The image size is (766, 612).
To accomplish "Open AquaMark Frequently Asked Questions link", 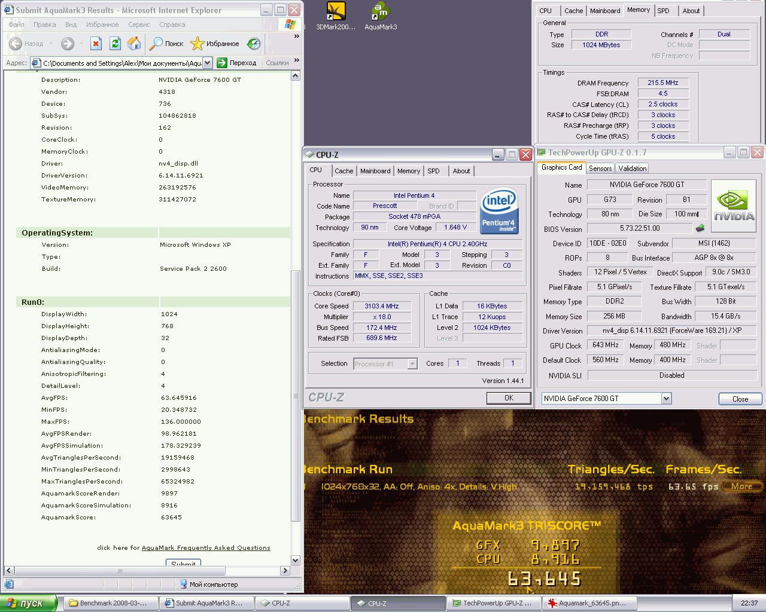I will (206, 547).
